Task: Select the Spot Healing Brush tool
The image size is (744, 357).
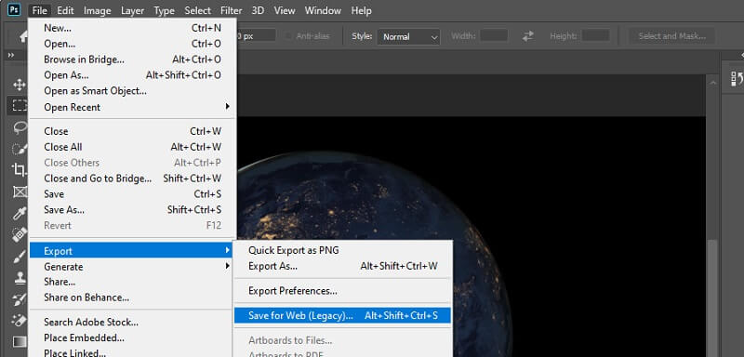Action: click(20, 234)
